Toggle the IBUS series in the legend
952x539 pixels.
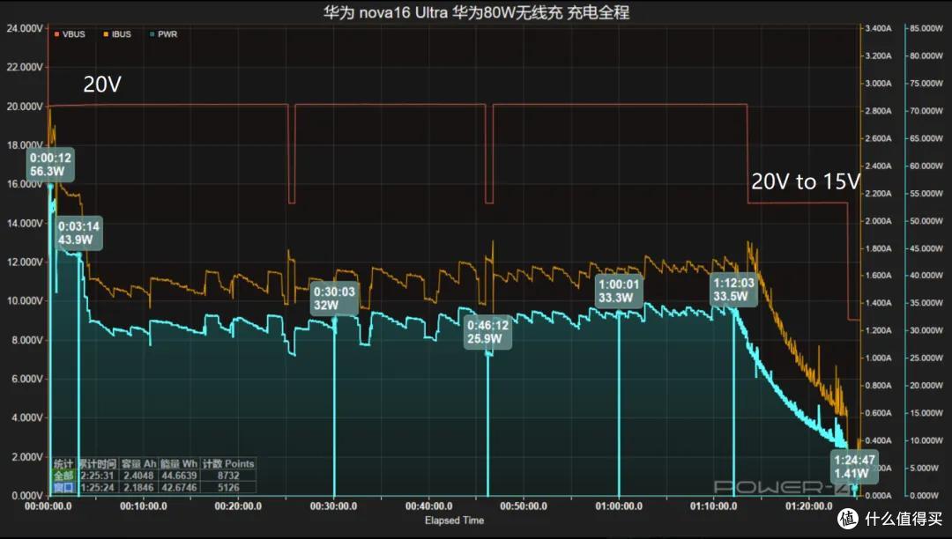tap(117, 34)
